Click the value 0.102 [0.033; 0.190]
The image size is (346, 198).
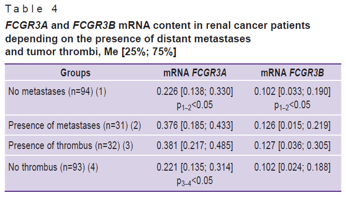pyautogui.click(x=292, y=91)
